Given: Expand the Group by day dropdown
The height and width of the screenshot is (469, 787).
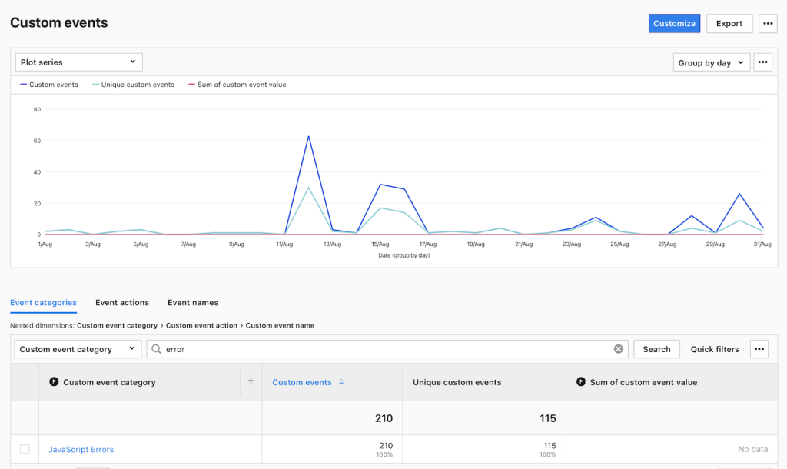Looking at the screenshot, I should pyautogui.click(x=711, y=62).
